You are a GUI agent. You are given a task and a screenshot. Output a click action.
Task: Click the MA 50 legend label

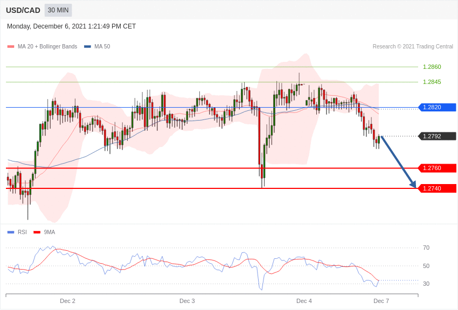pyautogui.click(x=102, y=46)
